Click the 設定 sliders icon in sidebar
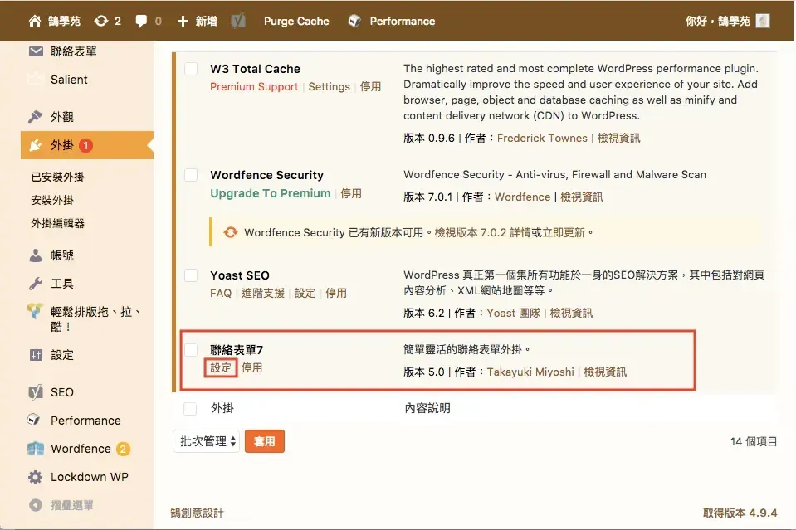Image resolution: width=796 pixels, height=530 pixels. (36, 355)
